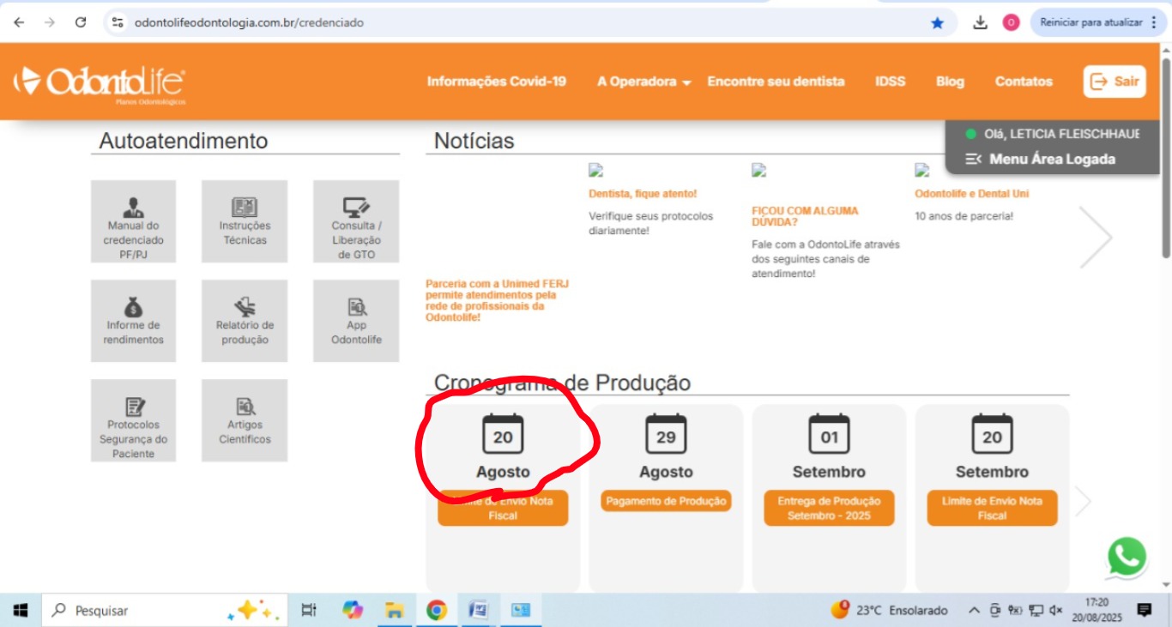Open the Manual do credenciado PF/PJ tile

coord(133,221)
